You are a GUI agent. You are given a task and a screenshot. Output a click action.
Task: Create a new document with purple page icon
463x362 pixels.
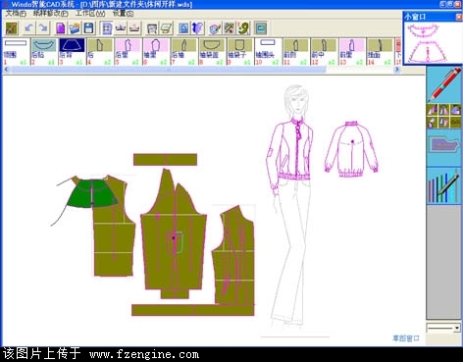[x=61, y=28]
